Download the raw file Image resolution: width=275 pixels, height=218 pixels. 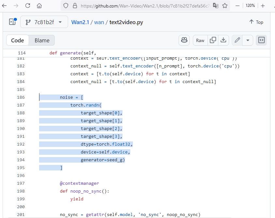pyautogui.click(x=224, y=40)
